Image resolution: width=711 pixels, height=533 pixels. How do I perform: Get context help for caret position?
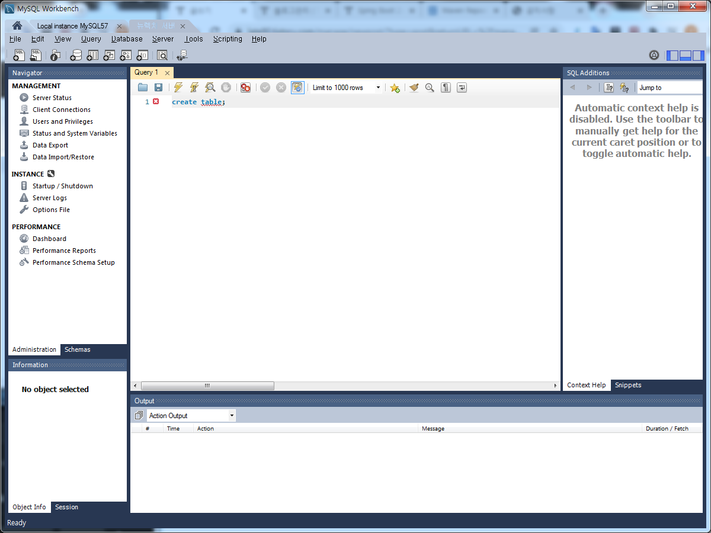pyautogui.click(x=608, y=88)
